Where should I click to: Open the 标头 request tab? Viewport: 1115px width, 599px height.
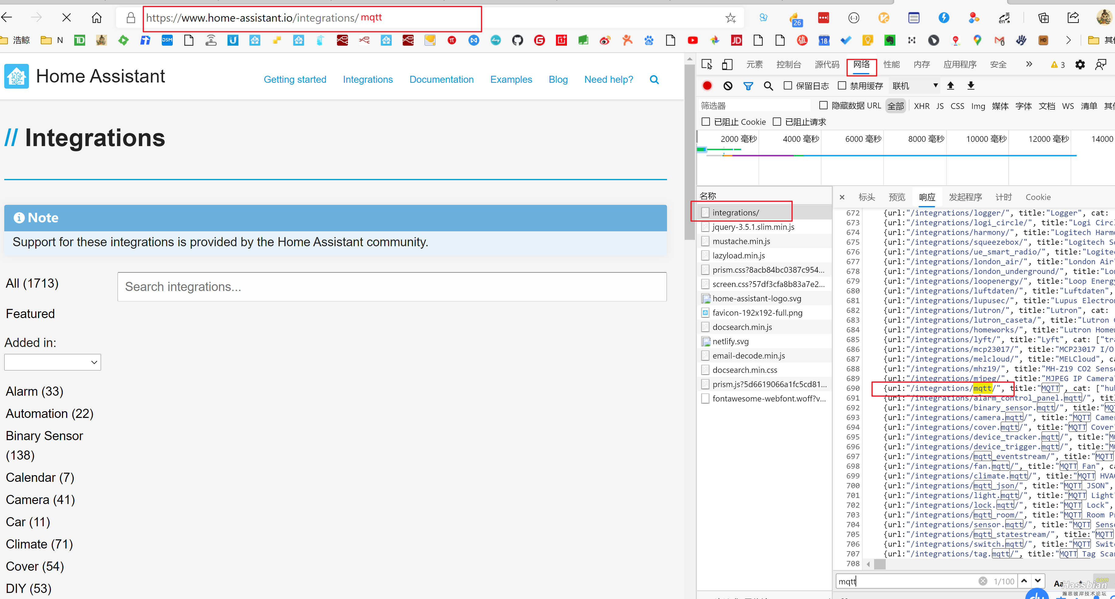[x=867, y=197]
